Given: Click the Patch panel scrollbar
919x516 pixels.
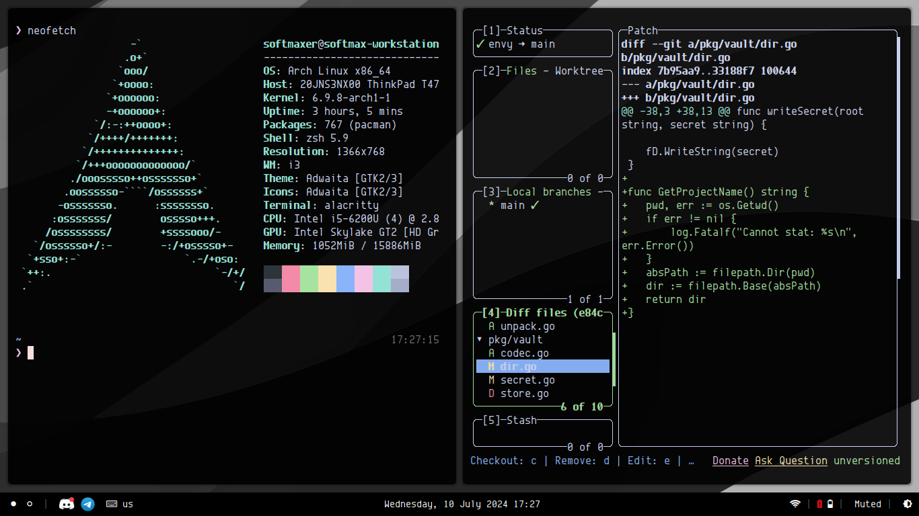Looking at the screenshot, I should pos(898,158).
